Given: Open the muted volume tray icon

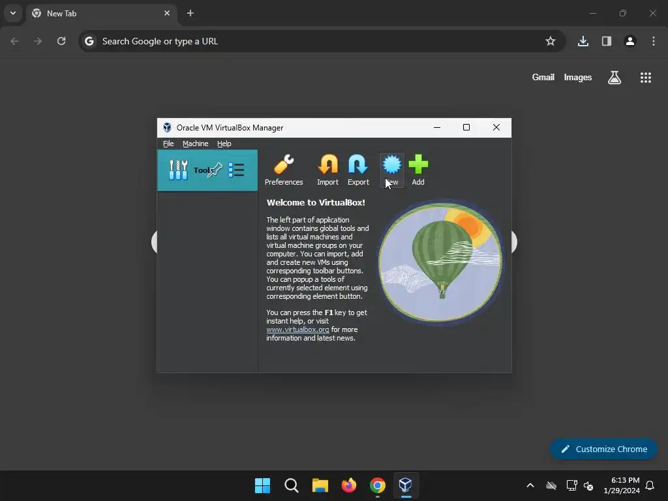Looking at the screenshot, I should [589, 485].
